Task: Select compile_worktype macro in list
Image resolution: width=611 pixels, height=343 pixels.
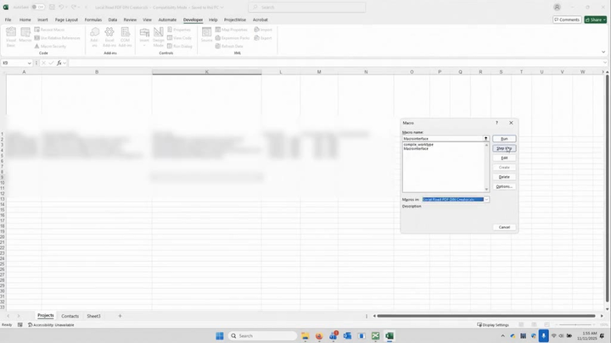Action: pos(418,145)
